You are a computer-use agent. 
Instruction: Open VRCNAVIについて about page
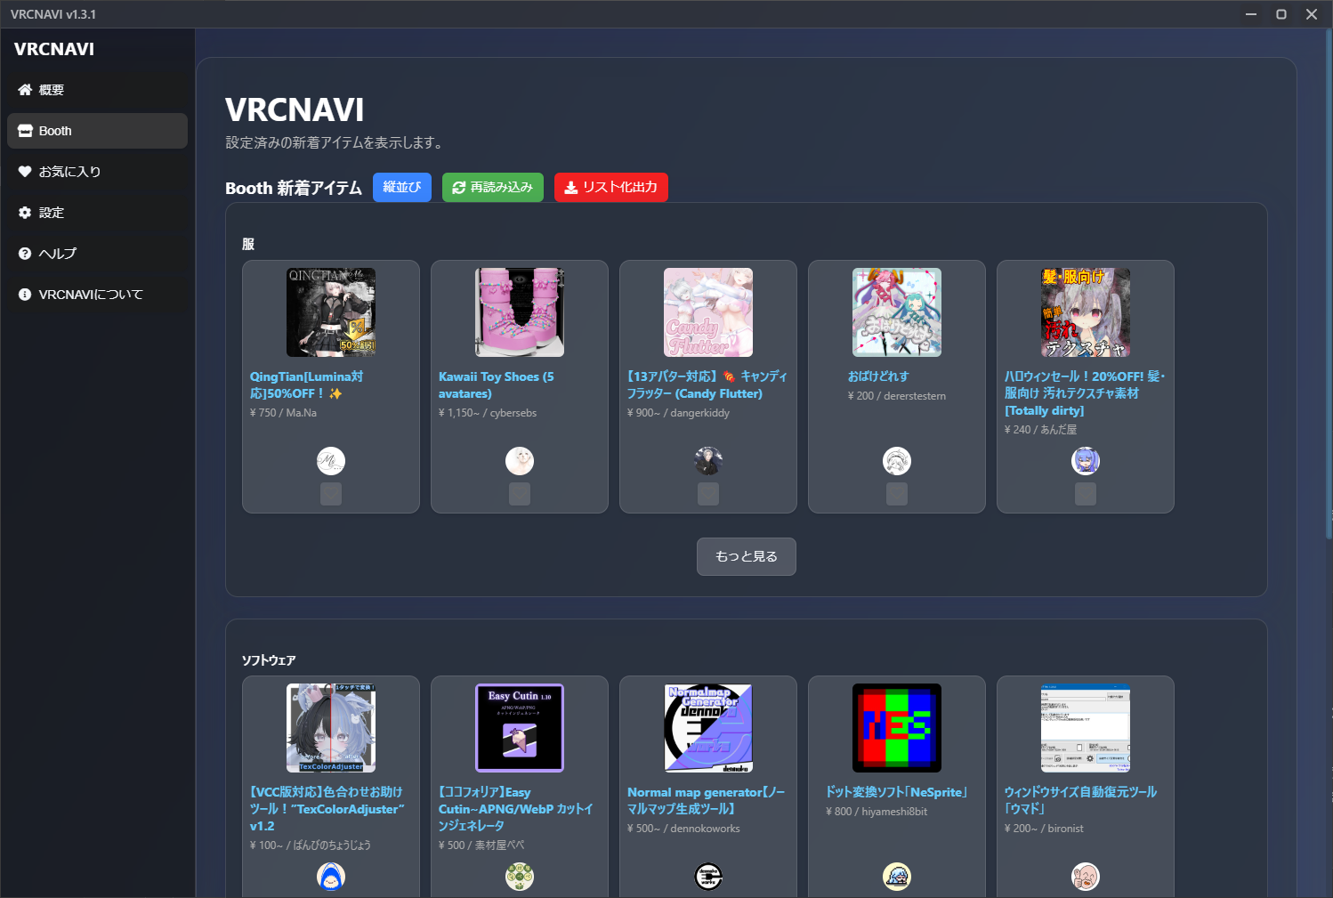click(x=97, y=295)
